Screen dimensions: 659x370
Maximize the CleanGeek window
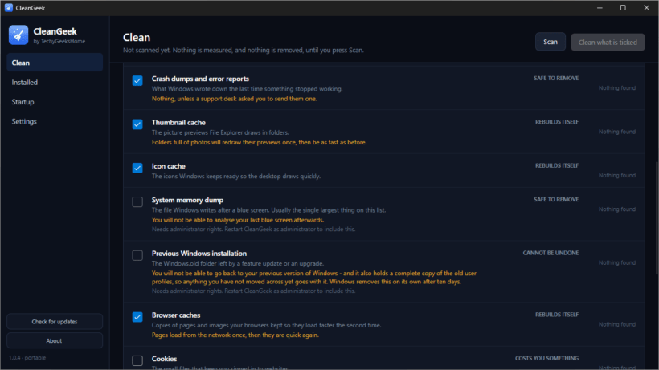point(623,8)
